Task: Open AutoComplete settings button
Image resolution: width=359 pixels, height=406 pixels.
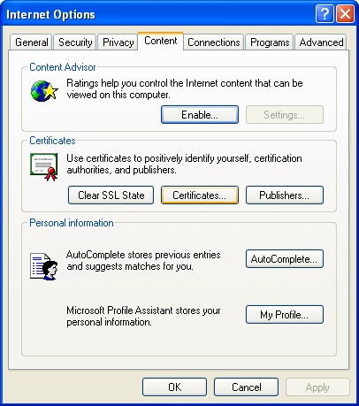Action: click(285, 259)
